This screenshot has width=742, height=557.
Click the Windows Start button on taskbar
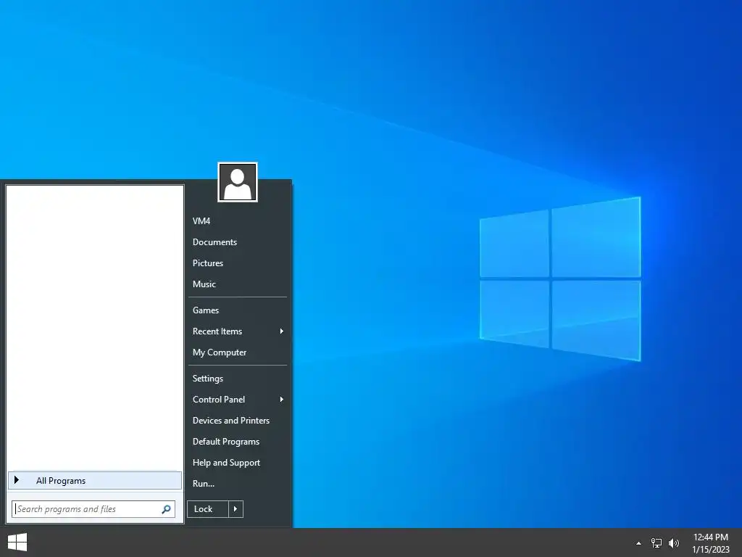17,542
